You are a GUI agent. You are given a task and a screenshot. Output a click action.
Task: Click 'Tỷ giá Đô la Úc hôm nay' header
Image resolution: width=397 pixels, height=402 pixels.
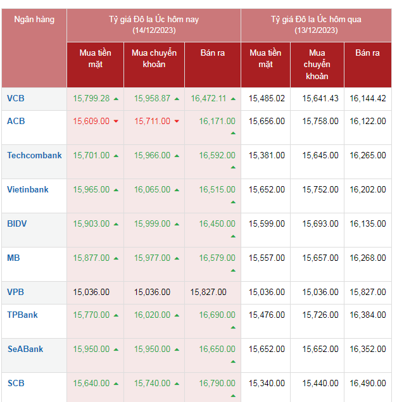point(153,24)
